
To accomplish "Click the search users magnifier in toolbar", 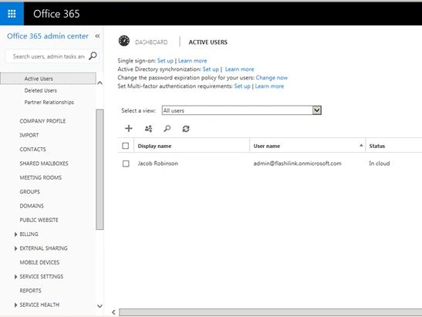I will 167,129.
